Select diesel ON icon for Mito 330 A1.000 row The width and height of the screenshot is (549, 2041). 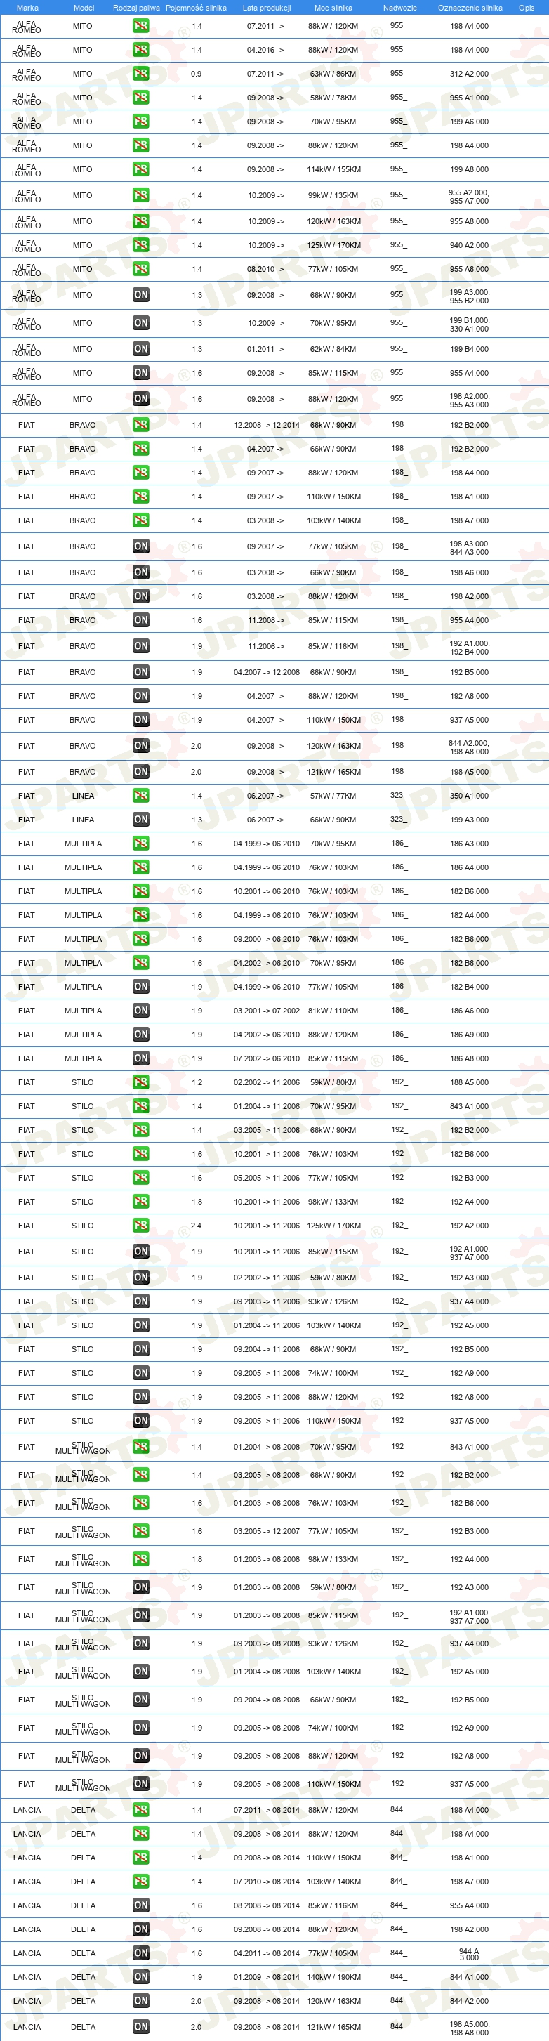coord(141,322)
